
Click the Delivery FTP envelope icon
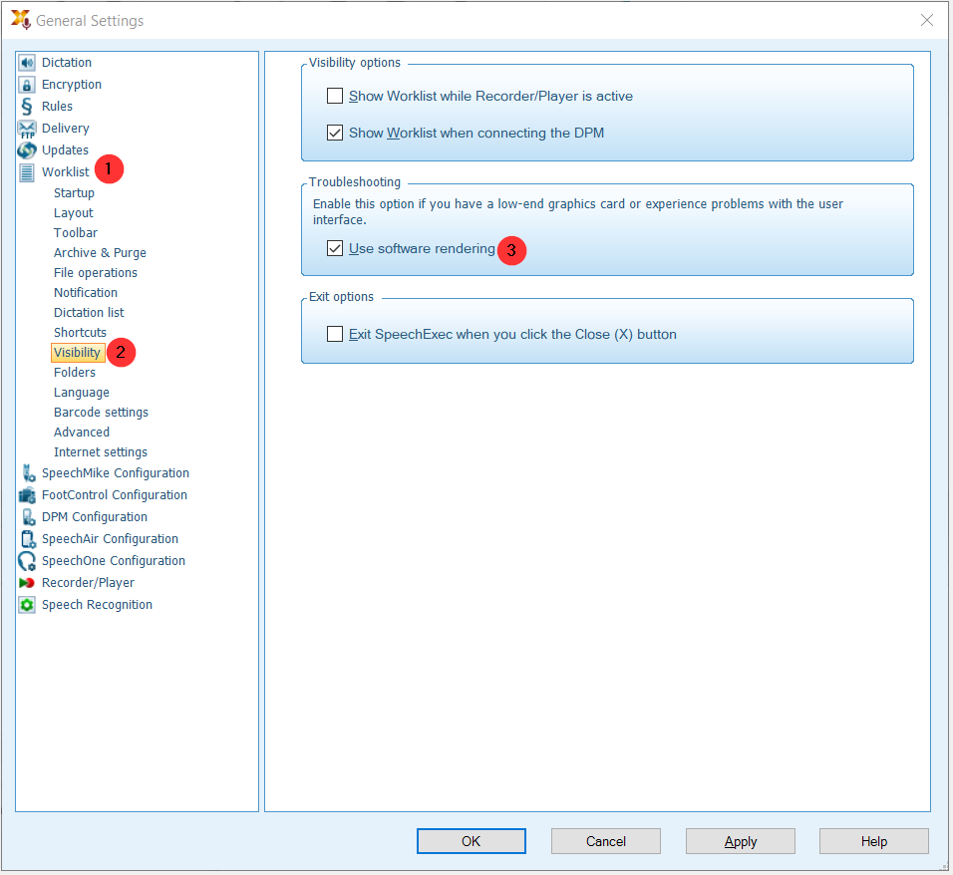(27, 129)
